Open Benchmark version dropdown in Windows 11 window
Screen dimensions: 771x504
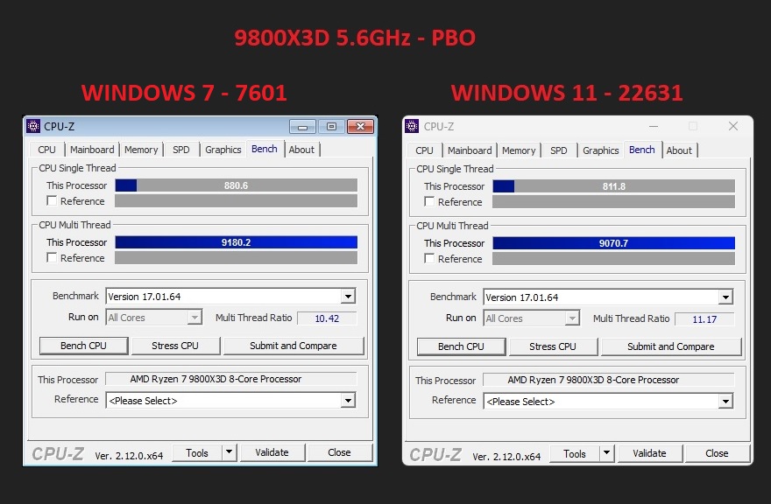(x=725, y=297)
